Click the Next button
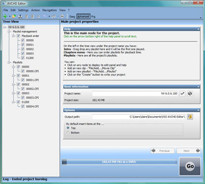Viewport: 205px width, 184px height. click(189, 151)
